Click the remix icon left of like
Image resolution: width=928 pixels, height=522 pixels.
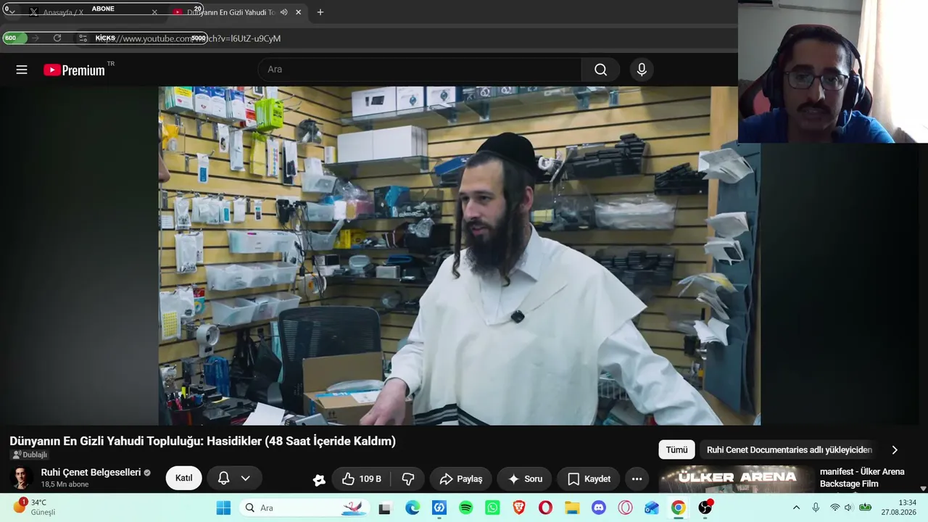coord(319,479)
